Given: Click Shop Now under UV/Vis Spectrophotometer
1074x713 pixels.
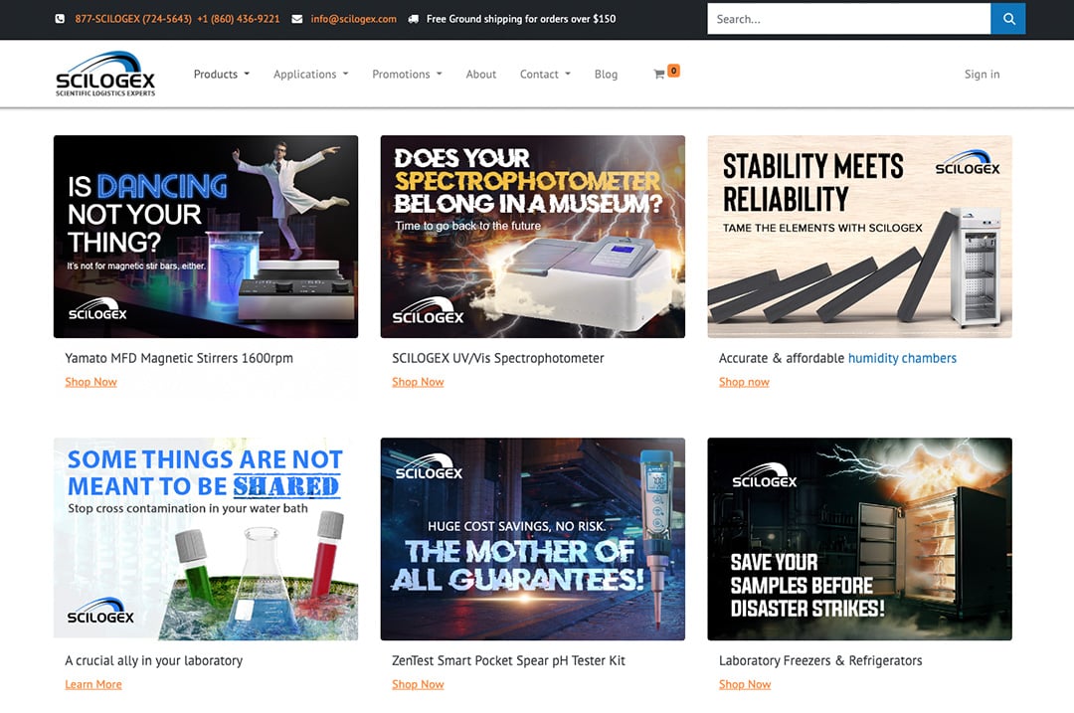Looking at the screenshot, I should click(x=418, y=382).
